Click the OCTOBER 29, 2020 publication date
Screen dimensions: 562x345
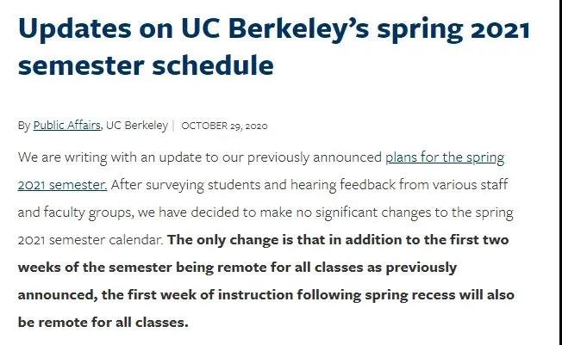pos(224,126)
